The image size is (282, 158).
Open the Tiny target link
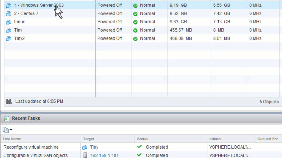point(94,147)
